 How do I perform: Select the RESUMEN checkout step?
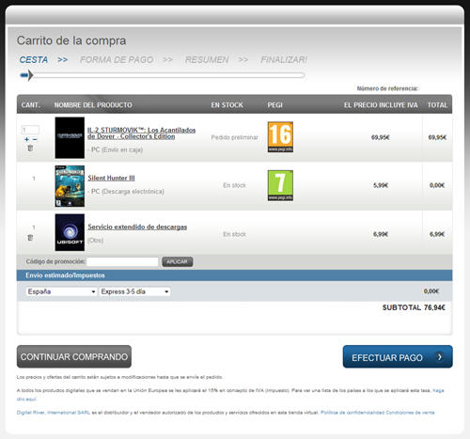pyautogui.click(x=207, y=59)
